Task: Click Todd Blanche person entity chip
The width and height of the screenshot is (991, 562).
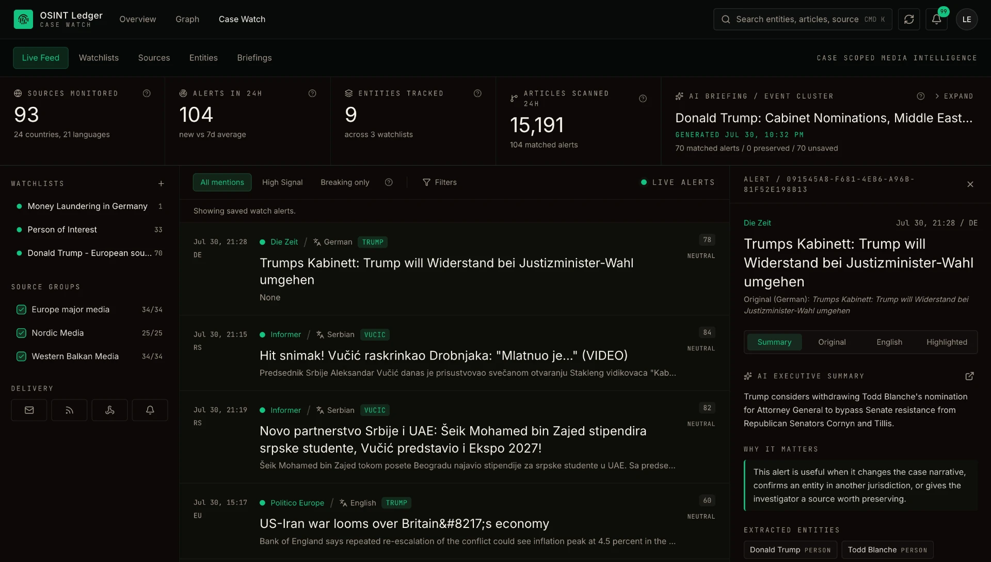Action: coord(887,550)
